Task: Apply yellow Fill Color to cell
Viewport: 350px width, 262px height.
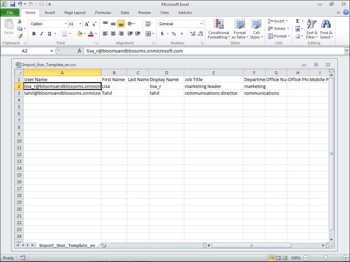Action: 80,34
